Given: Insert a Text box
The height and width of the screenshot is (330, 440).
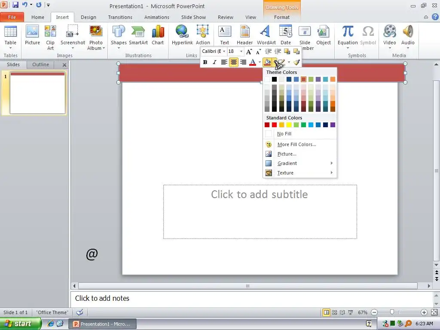Looking at the screenshot, I should (224, 35).
